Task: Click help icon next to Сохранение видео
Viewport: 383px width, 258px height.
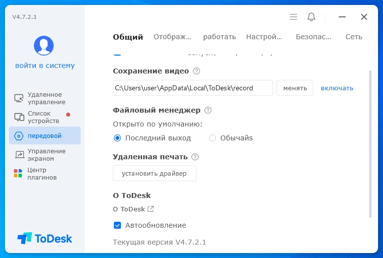Action: pyautogui.click(x=196, y=71)
